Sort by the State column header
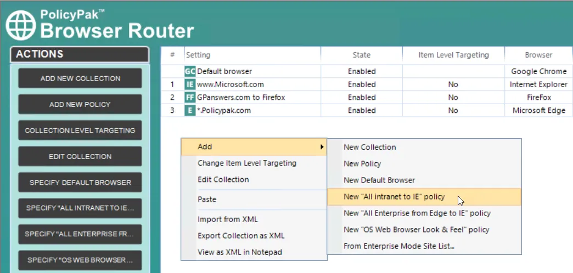The width and height of the screenshot is (573, 273). [361, 55]
